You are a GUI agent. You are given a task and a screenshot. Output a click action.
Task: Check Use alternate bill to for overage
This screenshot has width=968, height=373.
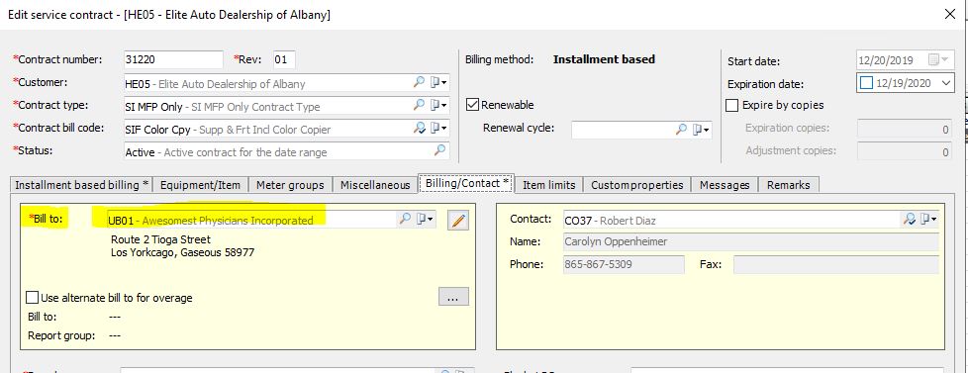pyautogui.click(x=32, y=298)
